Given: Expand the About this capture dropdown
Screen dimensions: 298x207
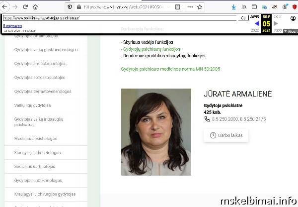Looking at the screenshot, I should coord(290,31).
